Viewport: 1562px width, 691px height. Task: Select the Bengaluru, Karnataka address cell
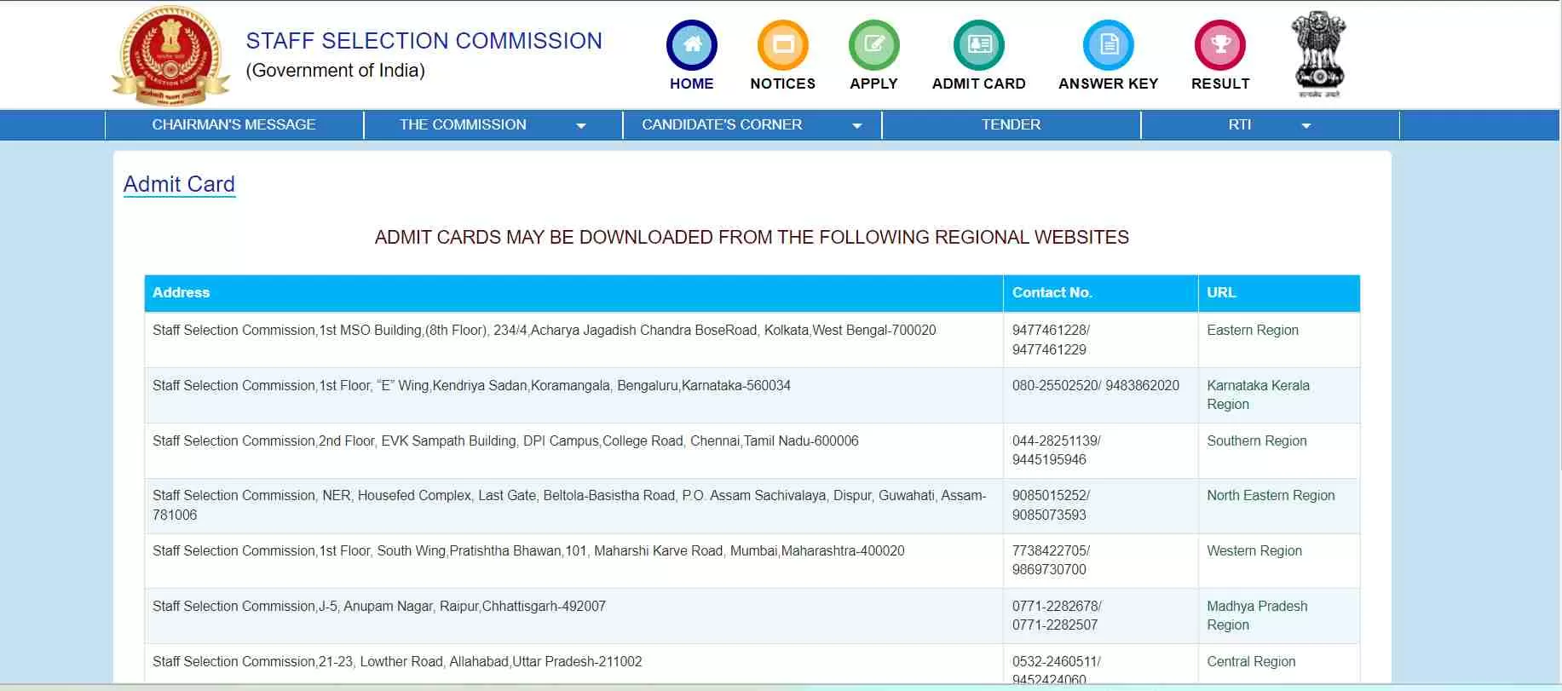[574, 395]
